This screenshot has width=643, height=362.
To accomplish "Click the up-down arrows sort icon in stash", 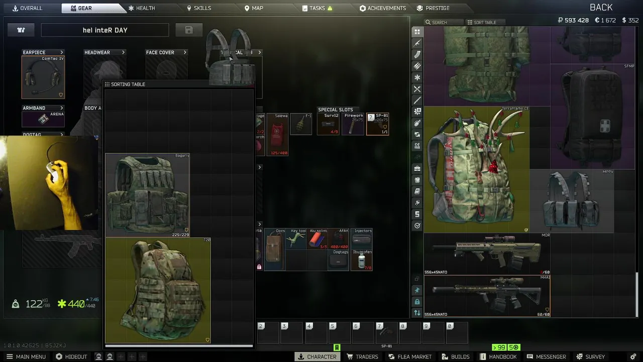I will coord(417,313).
